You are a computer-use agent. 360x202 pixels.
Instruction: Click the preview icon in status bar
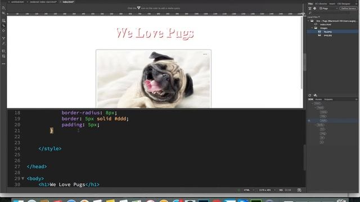pos(299,190)
